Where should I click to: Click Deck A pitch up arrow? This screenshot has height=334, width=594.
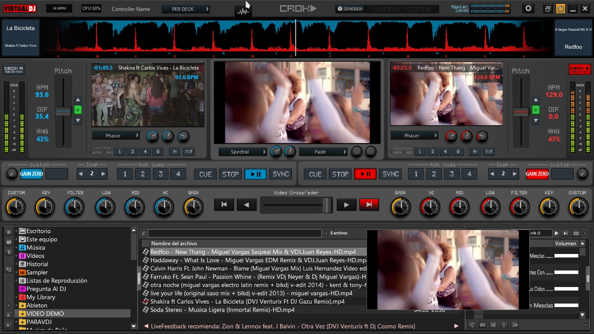point(78,100)
